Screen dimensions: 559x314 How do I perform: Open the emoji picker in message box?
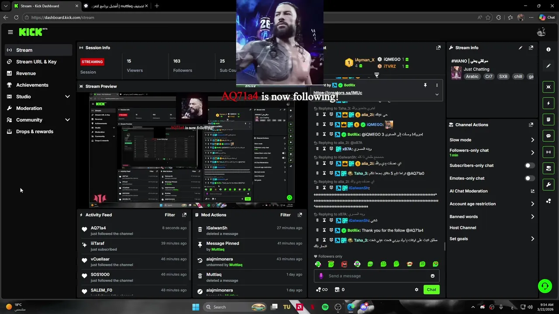pyautogui.click(x=433, y=276)
